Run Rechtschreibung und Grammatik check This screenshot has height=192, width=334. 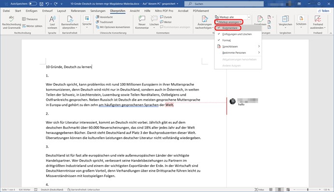(x=12, y=22)
